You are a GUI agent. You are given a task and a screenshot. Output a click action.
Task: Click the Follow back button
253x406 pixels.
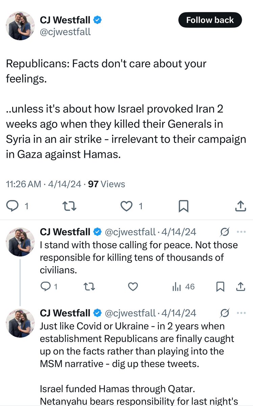tap(210, 20)
